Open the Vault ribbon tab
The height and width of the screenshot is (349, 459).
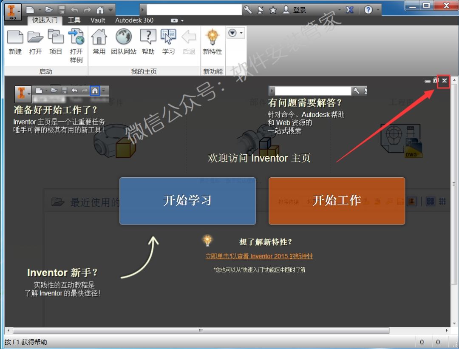pyautogui.click(x=98, y=20)
